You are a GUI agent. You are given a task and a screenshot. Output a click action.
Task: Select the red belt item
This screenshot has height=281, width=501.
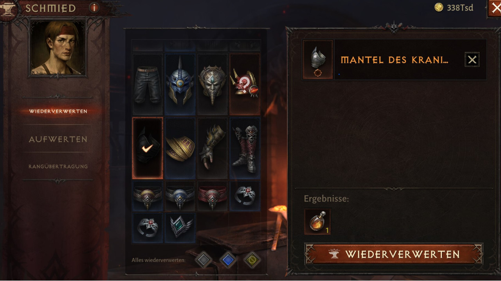(213, 196)
